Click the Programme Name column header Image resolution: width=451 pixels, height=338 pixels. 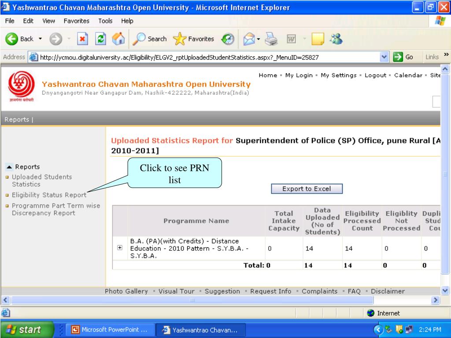coord(196,221)
